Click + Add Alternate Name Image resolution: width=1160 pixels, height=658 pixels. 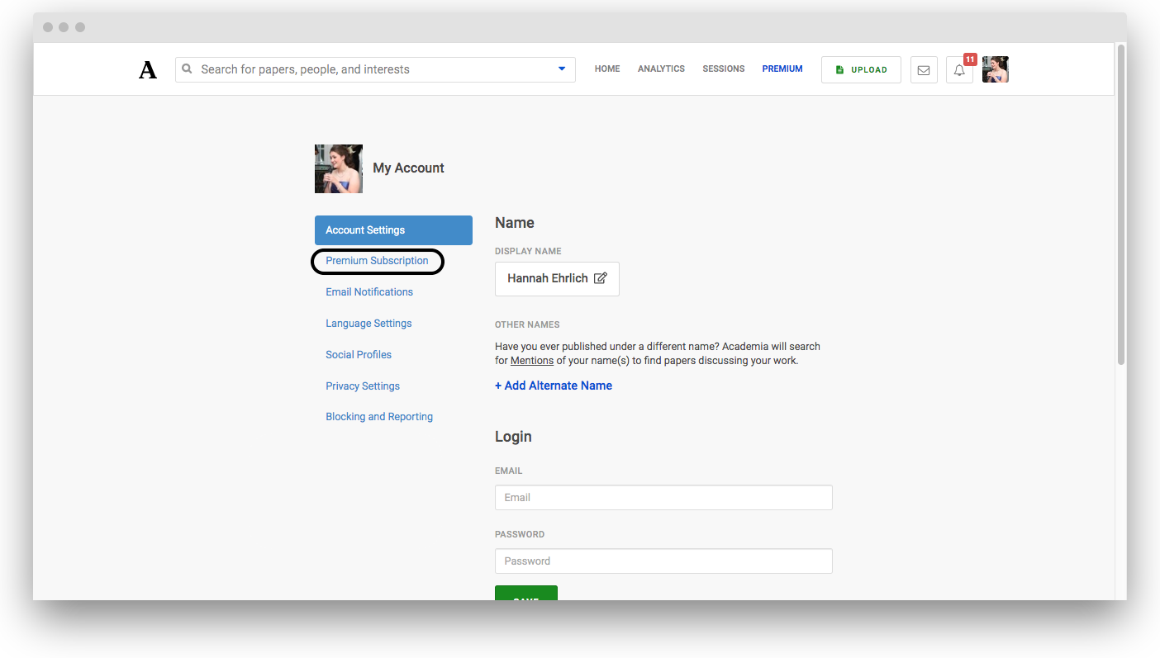tap(554, 386)
